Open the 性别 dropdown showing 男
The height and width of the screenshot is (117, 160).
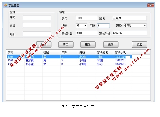click(x=82, y=25)
